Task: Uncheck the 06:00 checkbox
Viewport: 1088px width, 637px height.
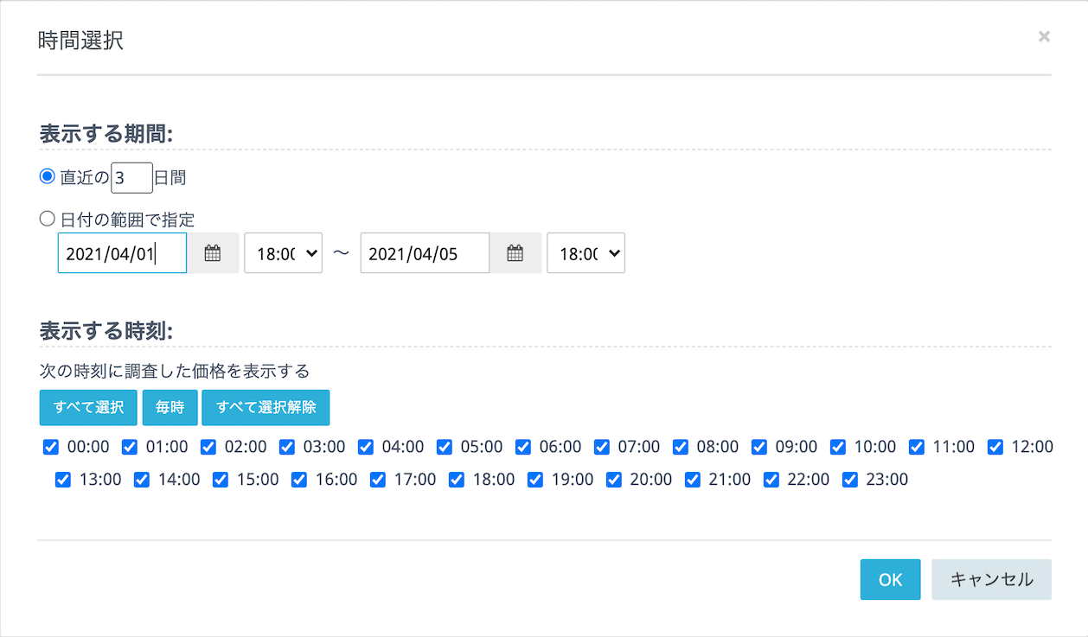Action: (523, 447)
